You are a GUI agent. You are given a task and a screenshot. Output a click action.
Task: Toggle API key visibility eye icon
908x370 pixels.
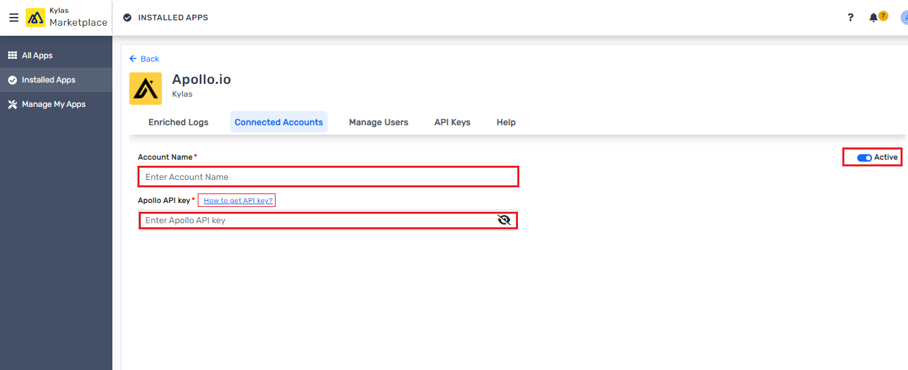pos(504,220)
